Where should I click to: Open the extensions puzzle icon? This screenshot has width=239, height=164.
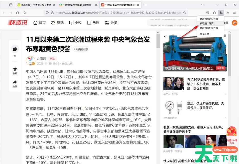point(214,13)
